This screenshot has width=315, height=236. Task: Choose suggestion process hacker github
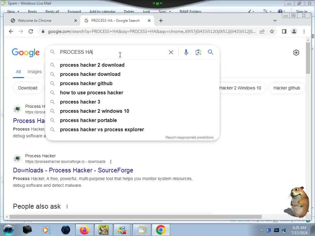click(133, 84)
